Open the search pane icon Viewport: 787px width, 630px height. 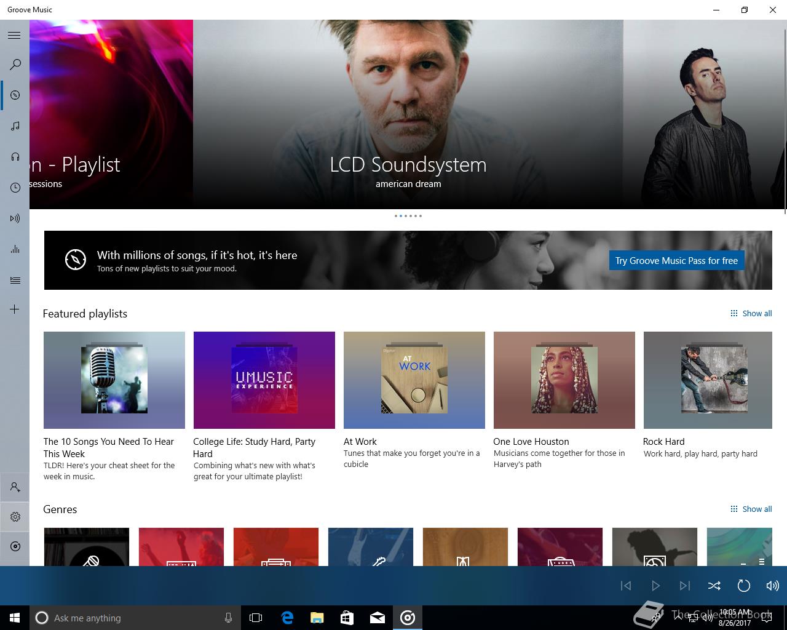15,64
